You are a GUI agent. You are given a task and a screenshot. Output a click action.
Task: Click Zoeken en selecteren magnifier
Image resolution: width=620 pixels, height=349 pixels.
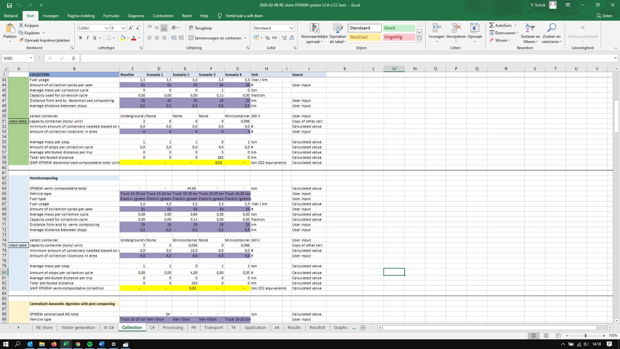(551, 28)
